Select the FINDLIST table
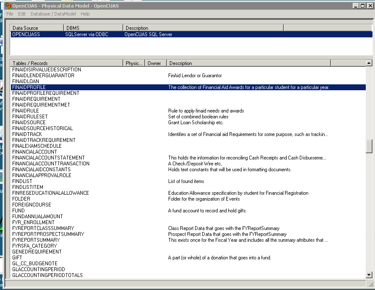This screenshot has width=375, height=290. coord(22,181)
